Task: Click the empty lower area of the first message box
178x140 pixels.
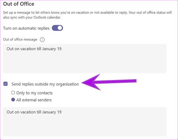Action: click(85, 64)
